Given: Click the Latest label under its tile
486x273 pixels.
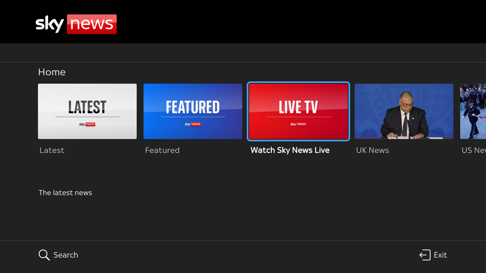Looking at the screenshot, I should pyautogui.click(x=52, y=150).
